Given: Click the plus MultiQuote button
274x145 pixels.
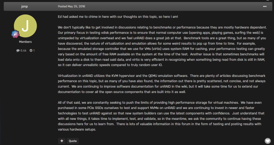Looking at the screenshot, I should tap(62, 141).
